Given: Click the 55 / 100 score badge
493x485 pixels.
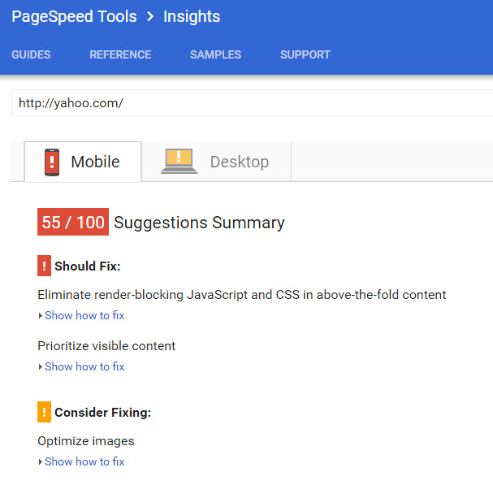Looking at the screenshot, I should click(73, 222).
